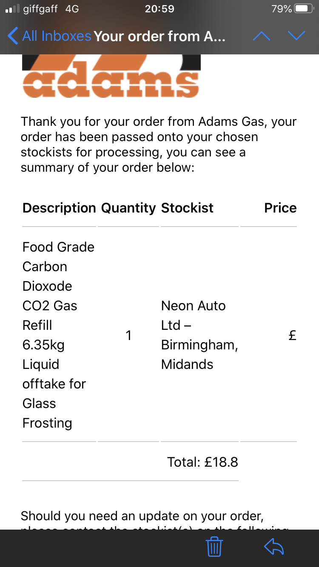Tap the Description column header
The height and width of the screenshot is (567, 319).
tap(59, 208)
